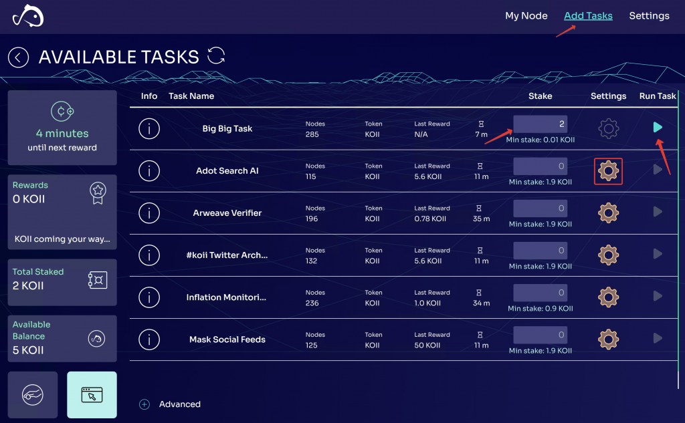Focus the Arweave Verifier stake input
The image size is (685, 423).
tap(540, 208)
